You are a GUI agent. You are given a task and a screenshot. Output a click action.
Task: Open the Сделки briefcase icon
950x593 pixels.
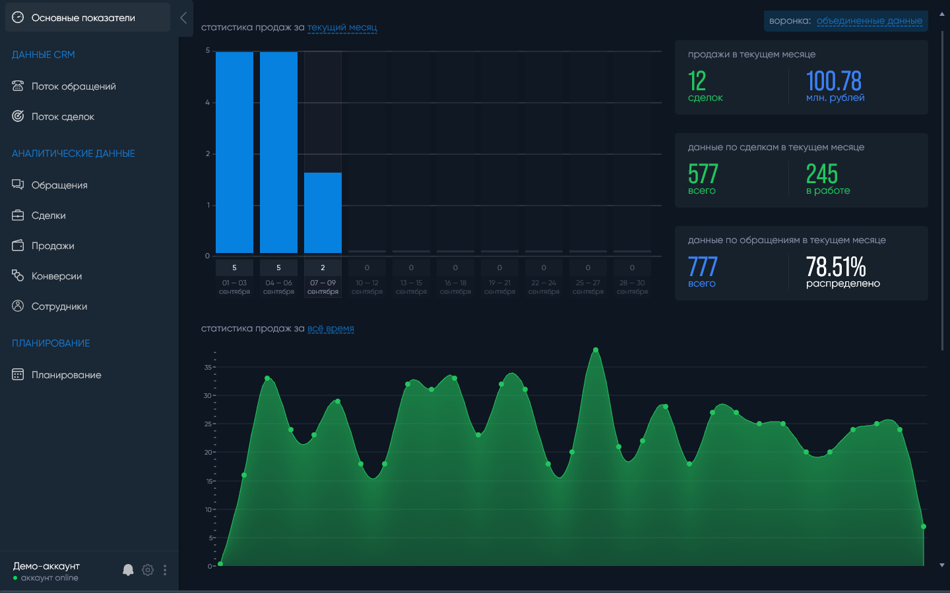[x=18, y=215]
